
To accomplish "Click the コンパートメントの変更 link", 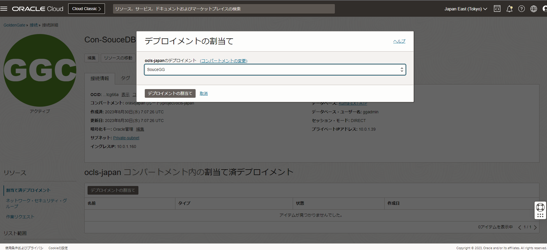I will point(223,61).
